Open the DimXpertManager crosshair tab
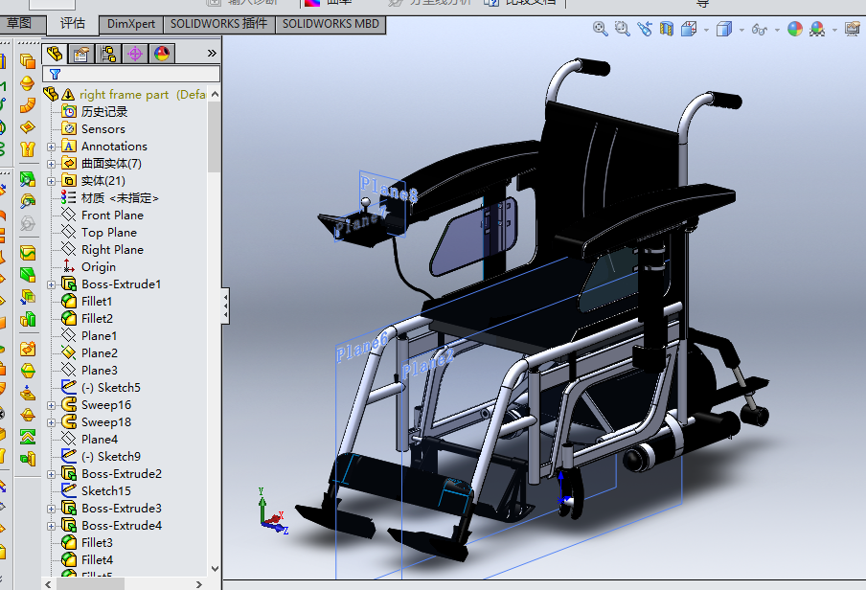The height and width of the screenshot is (590, 866). click(135, 54)
